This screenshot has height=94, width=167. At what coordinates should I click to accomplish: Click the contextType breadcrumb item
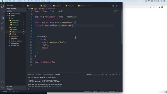(x=51, y=9)
